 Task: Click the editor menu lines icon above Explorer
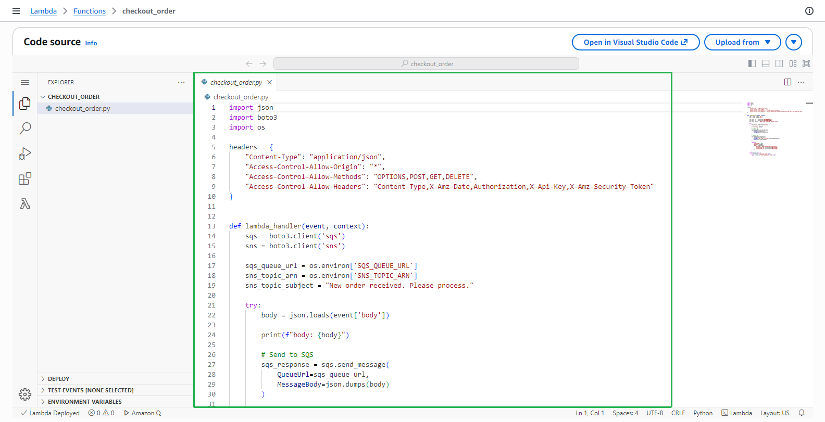[24, 82]
